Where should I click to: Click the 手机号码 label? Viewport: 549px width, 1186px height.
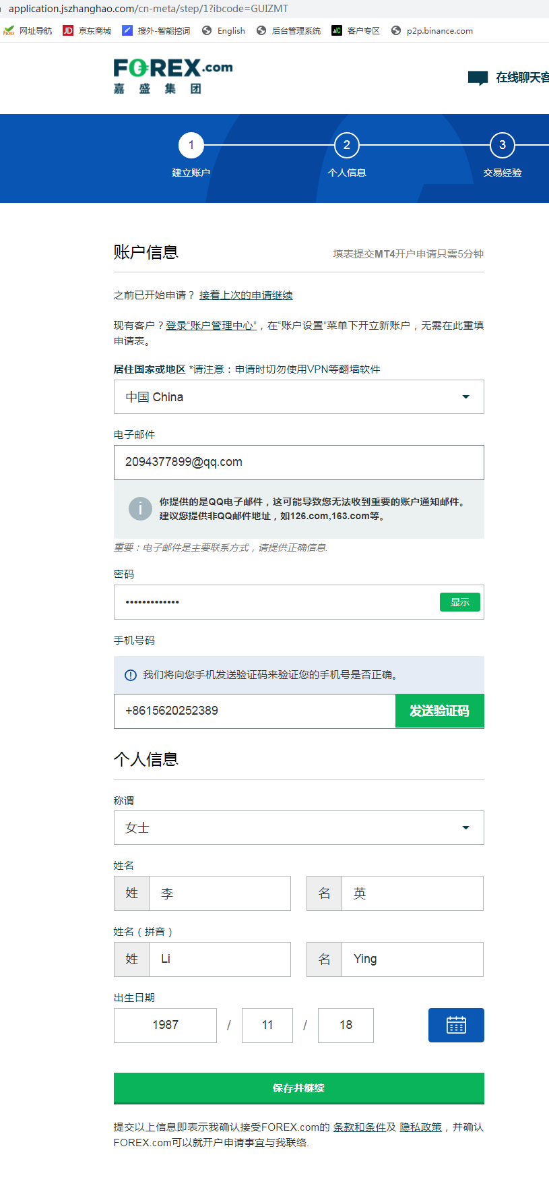[134, 640]
